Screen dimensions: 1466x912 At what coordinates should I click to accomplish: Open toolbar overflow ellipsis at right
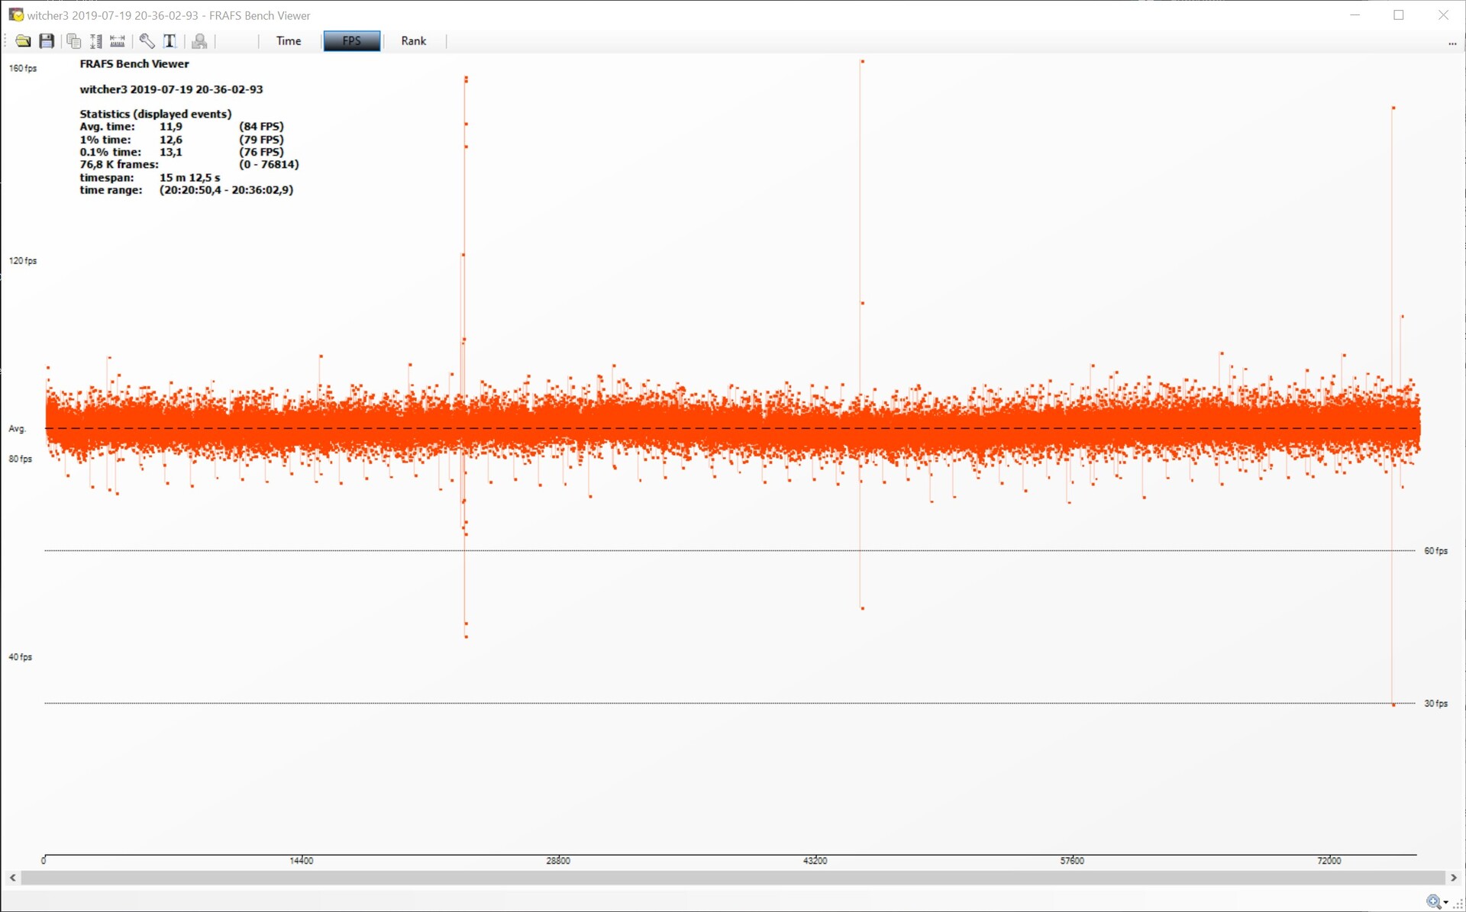(x=1451, y=44)
